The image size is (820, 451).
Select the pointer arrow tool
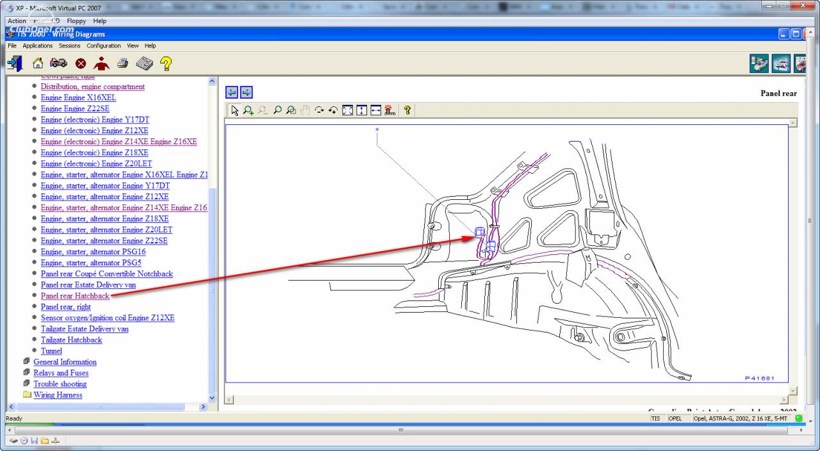click(234, 110)
